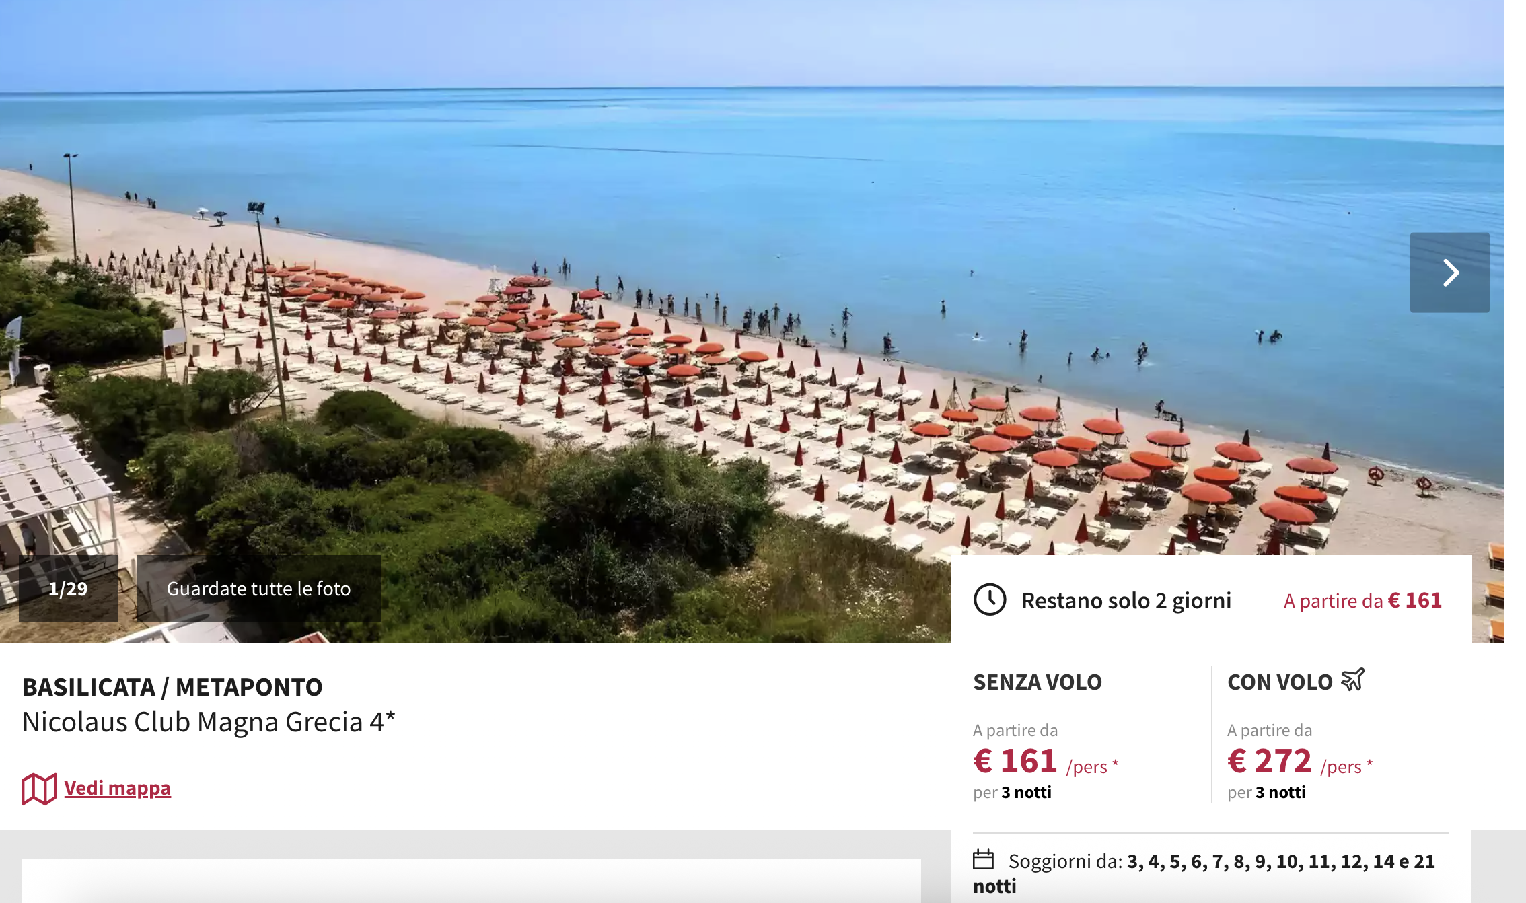The width and height of the screenshot is (1526, 903).
Task: Advance to the next beach photo
Action: tap(1449, 273)
